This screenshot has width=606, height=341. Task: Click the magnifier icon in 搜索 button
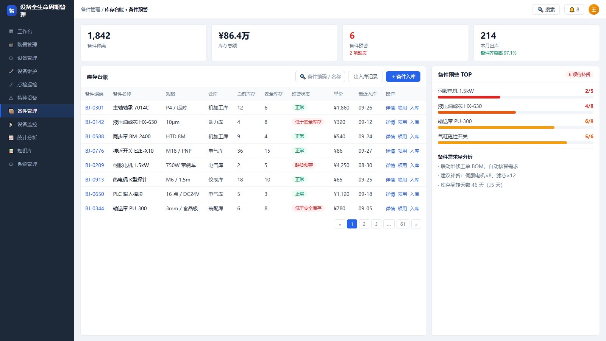(x=540, y=9)
